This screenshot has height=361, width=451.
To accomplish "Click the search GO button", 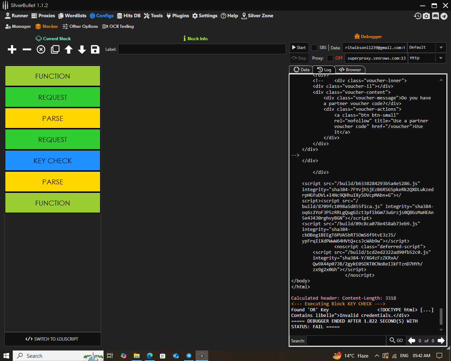I will click(x=396, y=341).
